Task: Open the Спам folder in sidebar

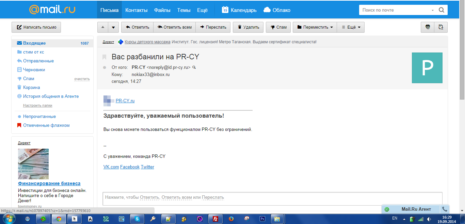Action: click(x=29, y=79)
